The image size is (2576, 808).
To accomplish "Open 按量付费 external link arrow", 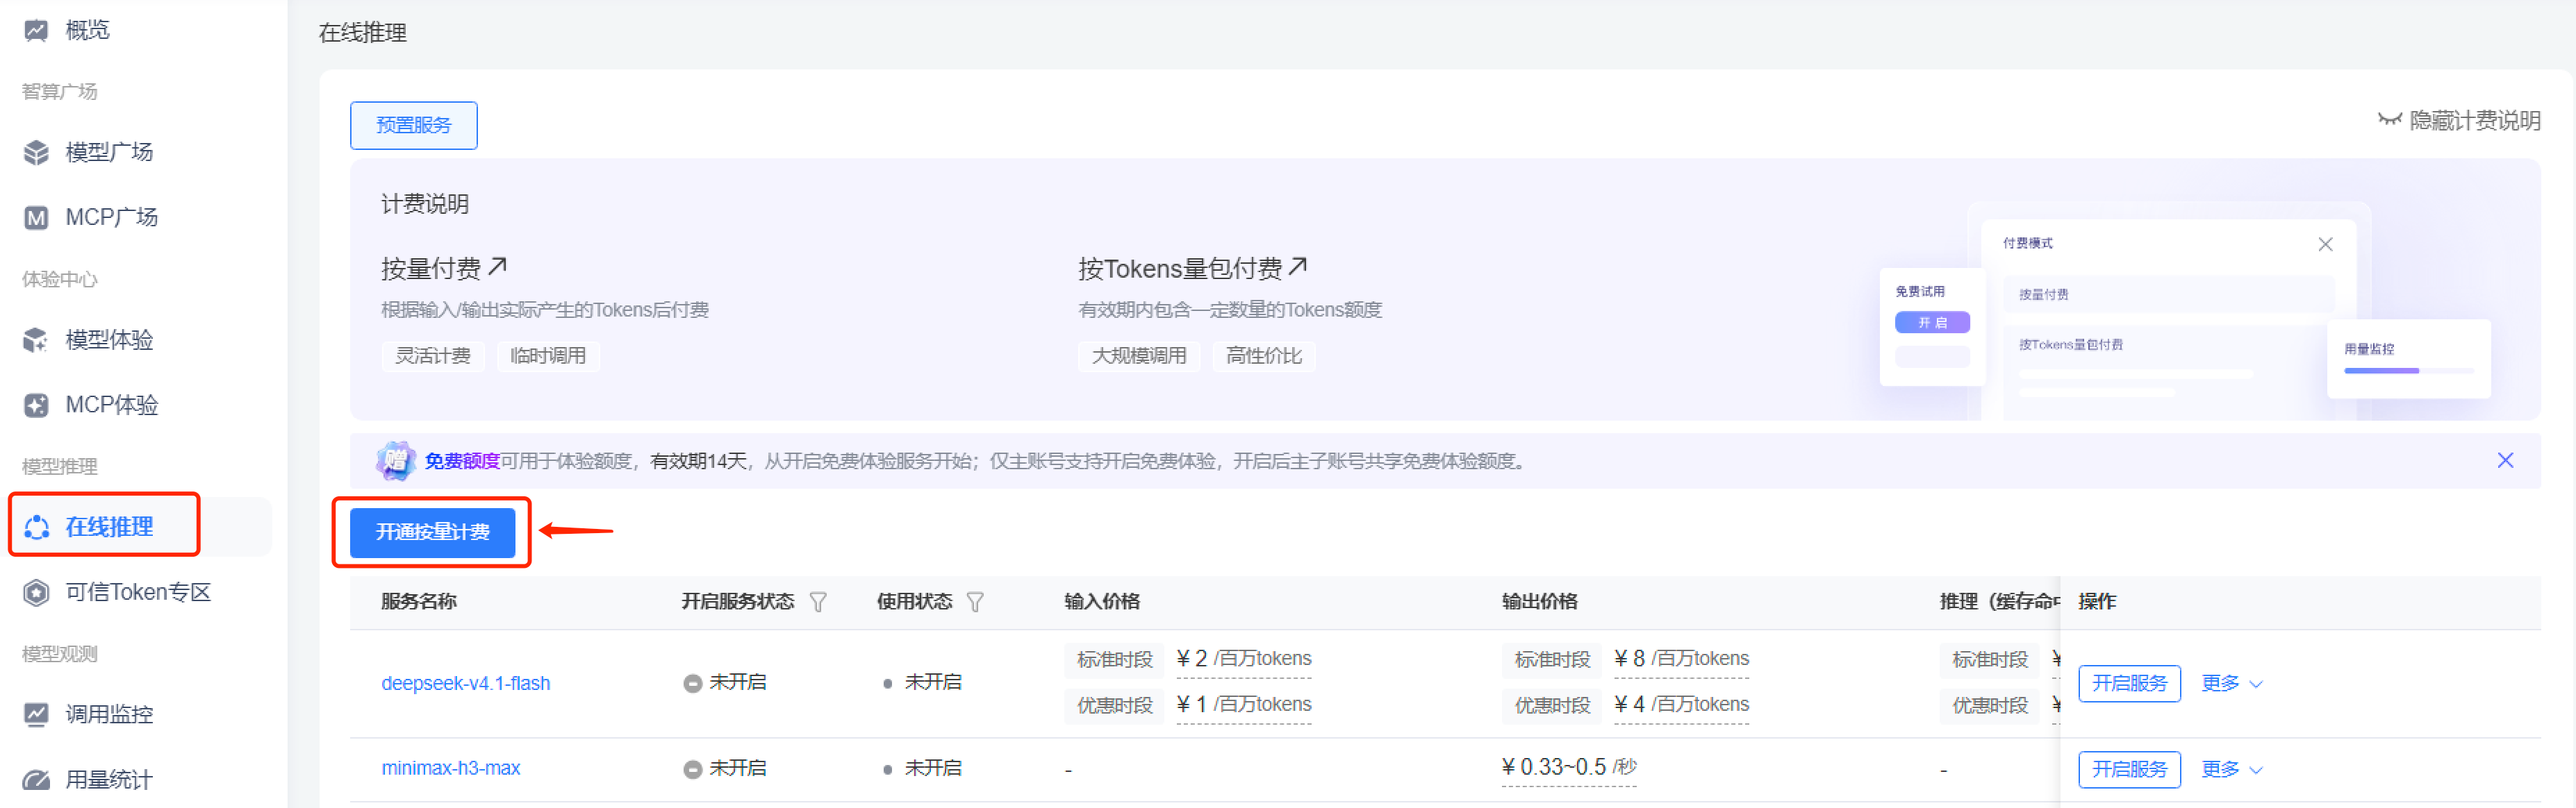I will (x=498, y=267).
